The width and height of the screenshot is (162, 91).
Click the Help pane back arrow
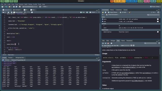(103, 43)
